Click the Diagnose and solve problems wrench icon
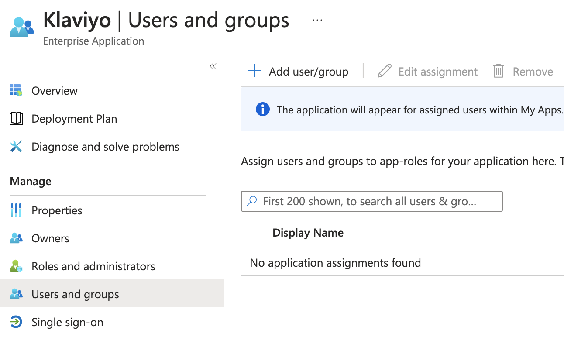The height and width of the screenshot is (337, 564). (16, 147)
